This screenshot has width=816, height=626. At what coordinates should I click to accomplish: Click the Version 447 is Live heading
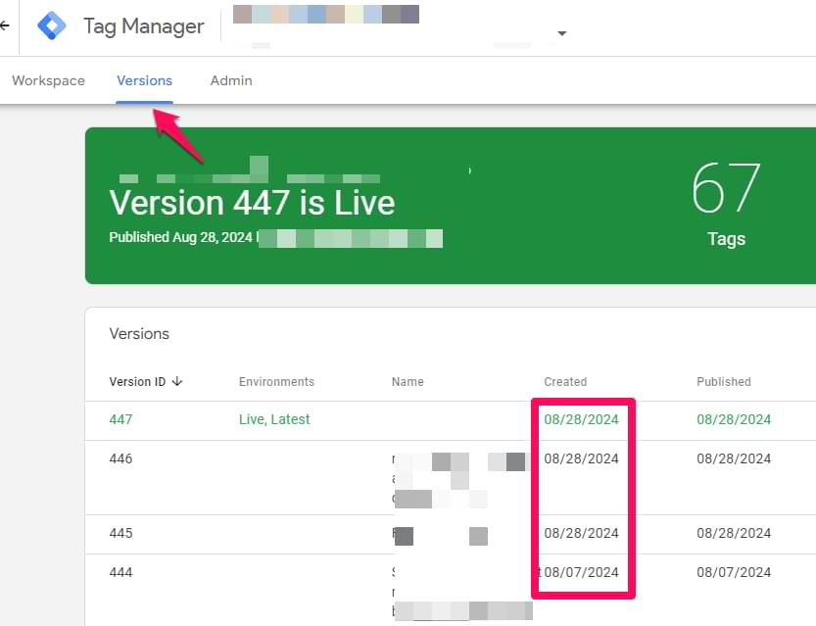tap(252, 203)
